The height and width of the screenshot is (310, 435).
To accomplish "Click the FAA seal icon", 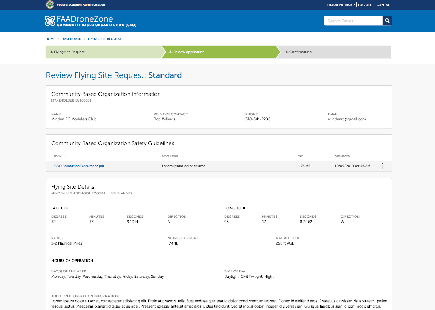I will coord(50,5).
